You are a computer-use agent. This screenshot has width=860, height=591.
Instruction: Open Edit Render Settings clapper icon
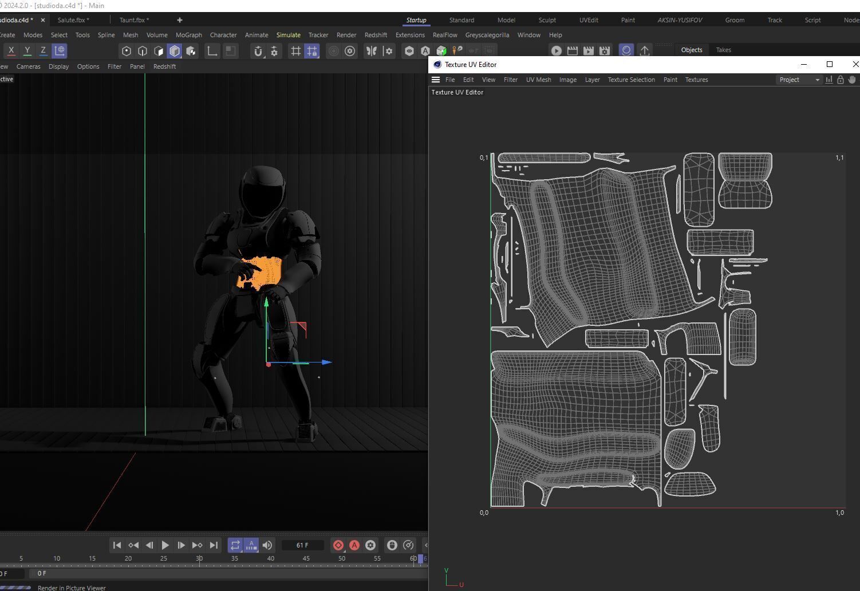click(x=604, y=51)
